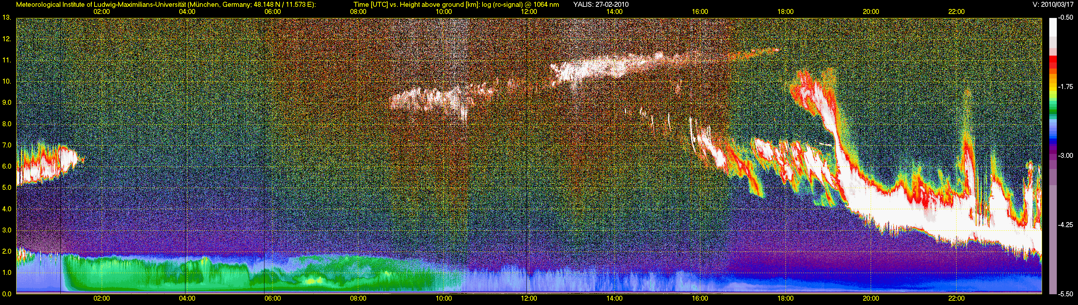Image resolution: width=1078 pixels, height=305 pixels.
Task: Click the '22:00' label on the top axis
Action: coord(956,12)
